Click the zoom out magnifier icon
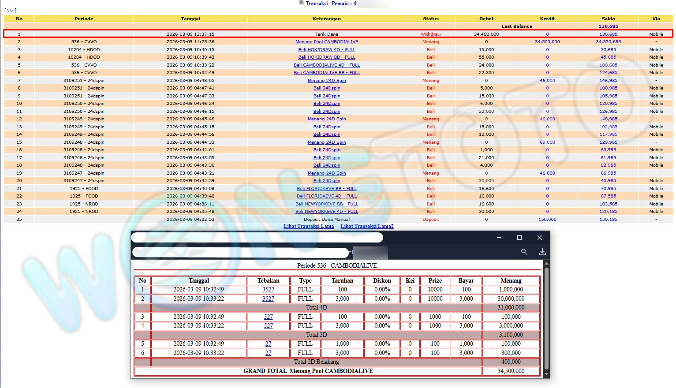 click(524, 252)
